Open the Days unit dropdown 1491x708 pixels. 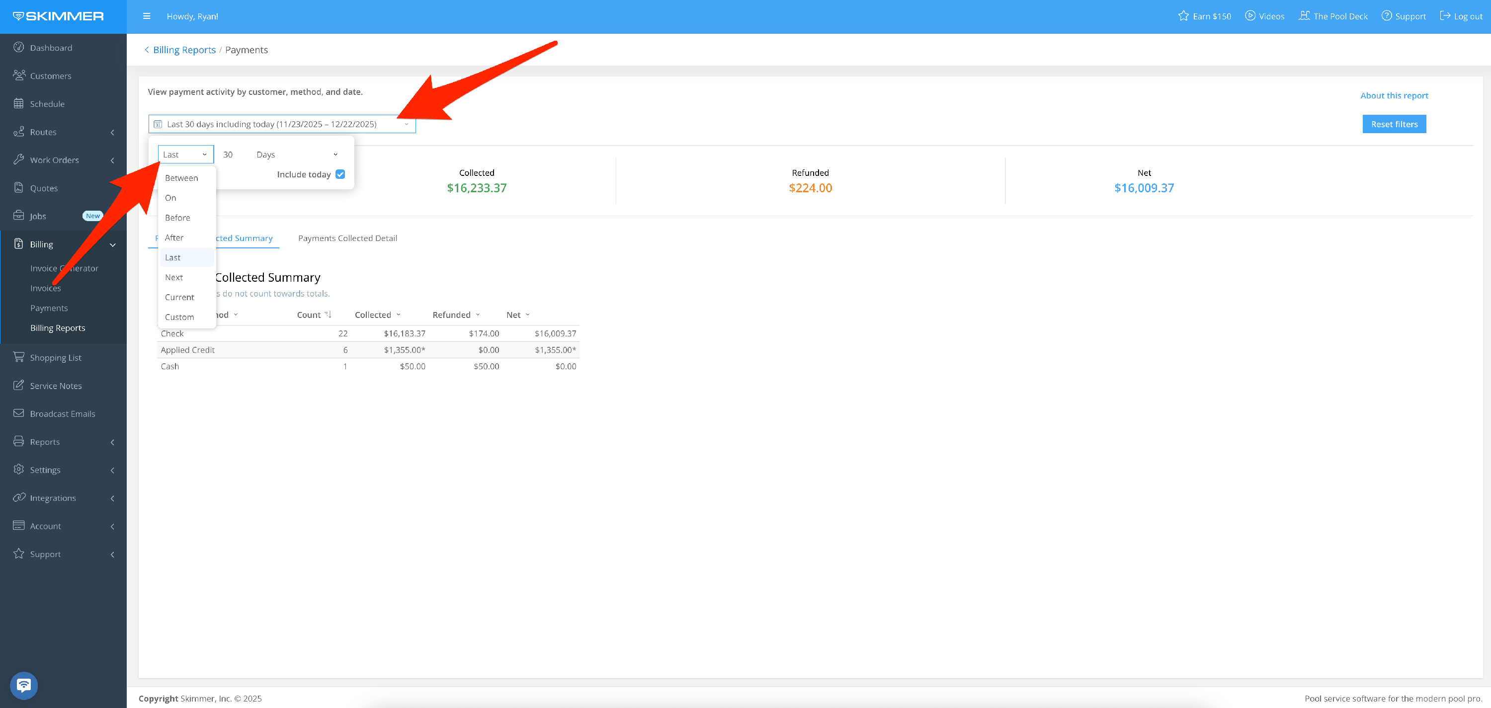296,155
